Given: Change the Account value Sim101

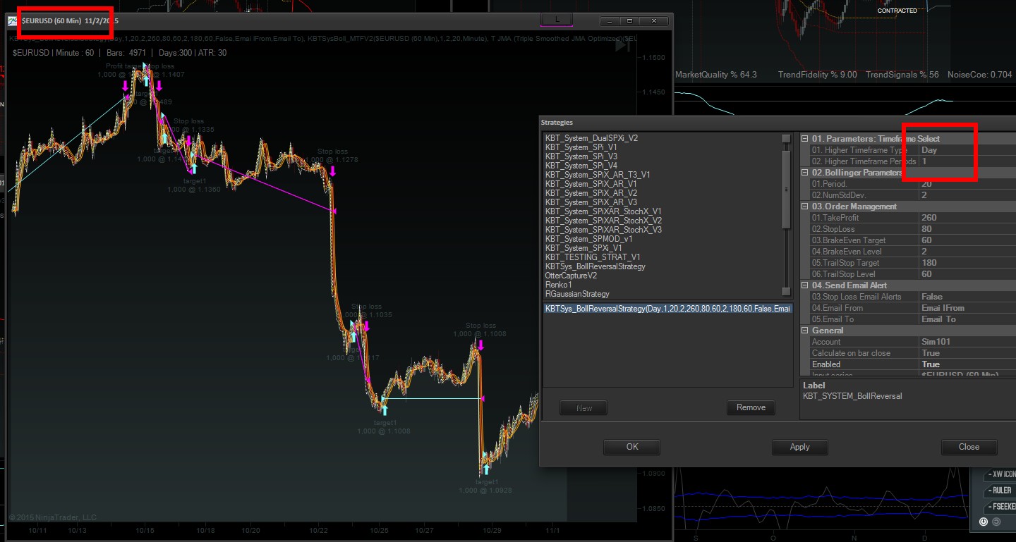Looking at the screenshot, I should [967, 342].
